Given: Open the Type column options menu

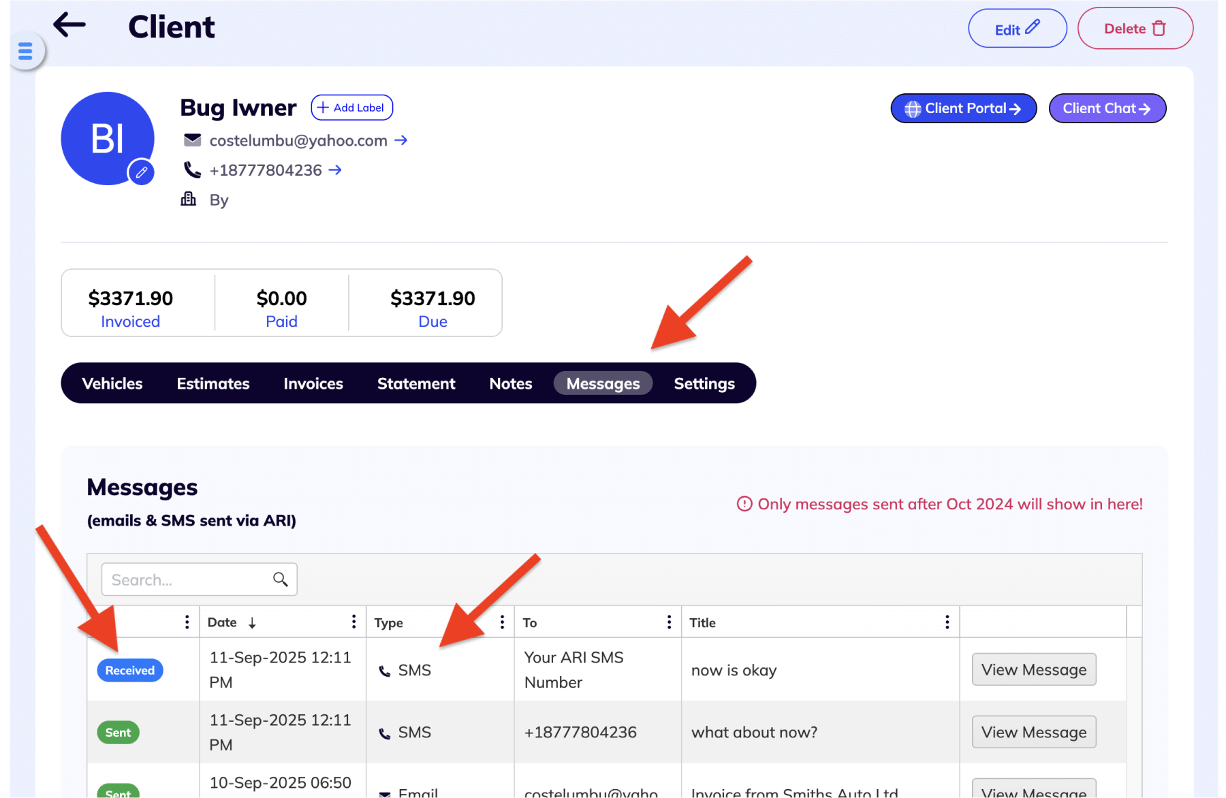Looking at the screenshot, I should (x=502, y=622).
